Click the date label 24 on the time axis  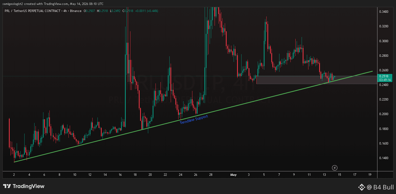181,175
